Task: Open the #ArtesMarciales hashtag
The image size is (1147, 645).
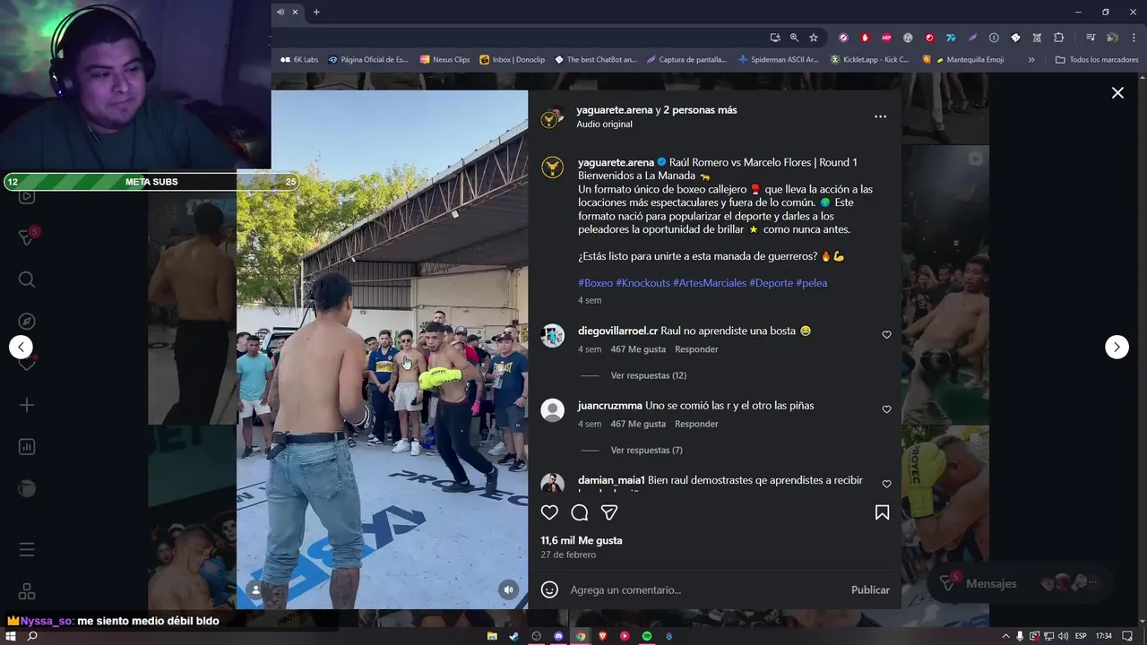Action: [710, 283]
